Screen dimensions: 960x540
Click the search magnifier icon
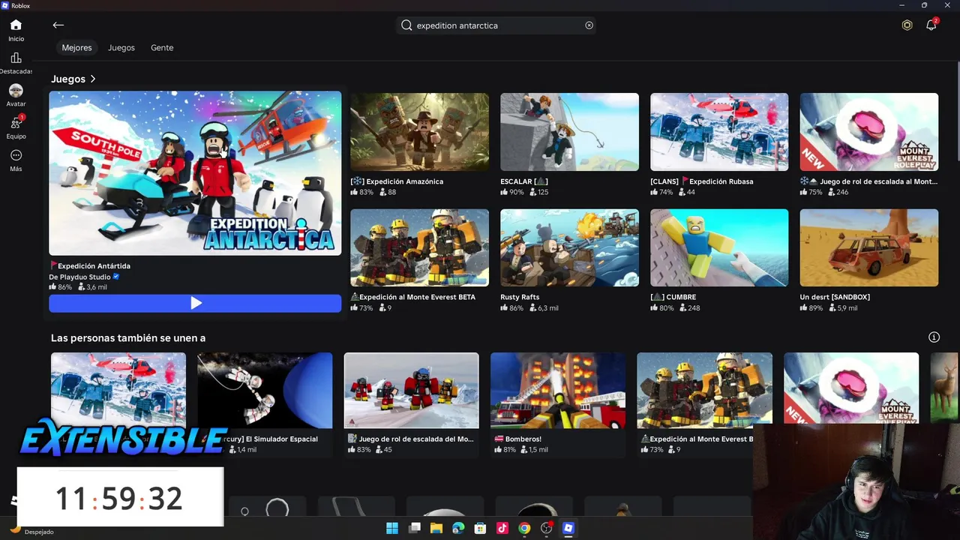tap(406, 25)
